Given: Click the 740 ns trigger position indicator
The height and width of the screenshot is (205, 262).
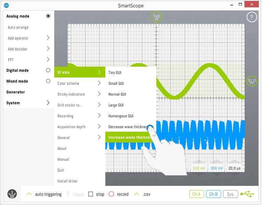Looking at the screenshot, I should (156, 17).
